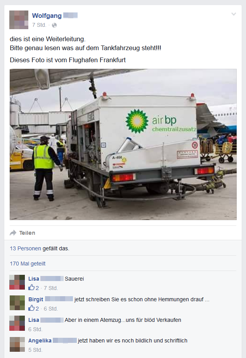246x358 pixels.
Task: View the 170 Mal geteilt shares list
Action: click(28, 264)
